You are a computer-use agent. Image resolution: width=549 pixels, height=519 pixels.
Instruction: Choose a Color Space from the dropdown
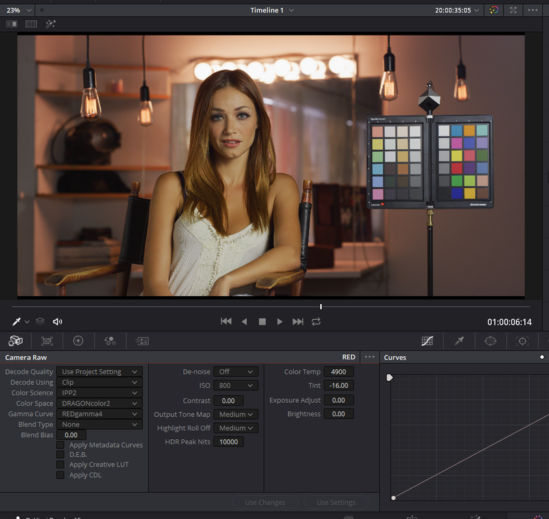100,404
